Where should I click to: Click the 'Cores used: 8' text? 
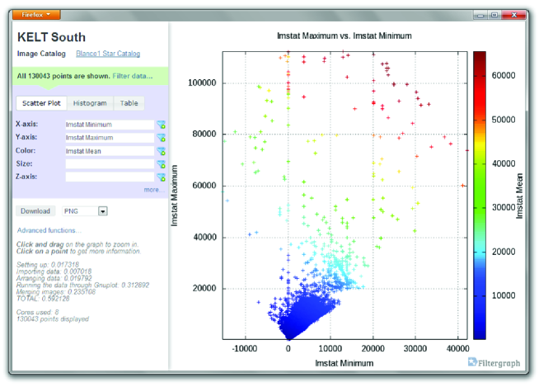pyautogui.click(x=37, y=312)
